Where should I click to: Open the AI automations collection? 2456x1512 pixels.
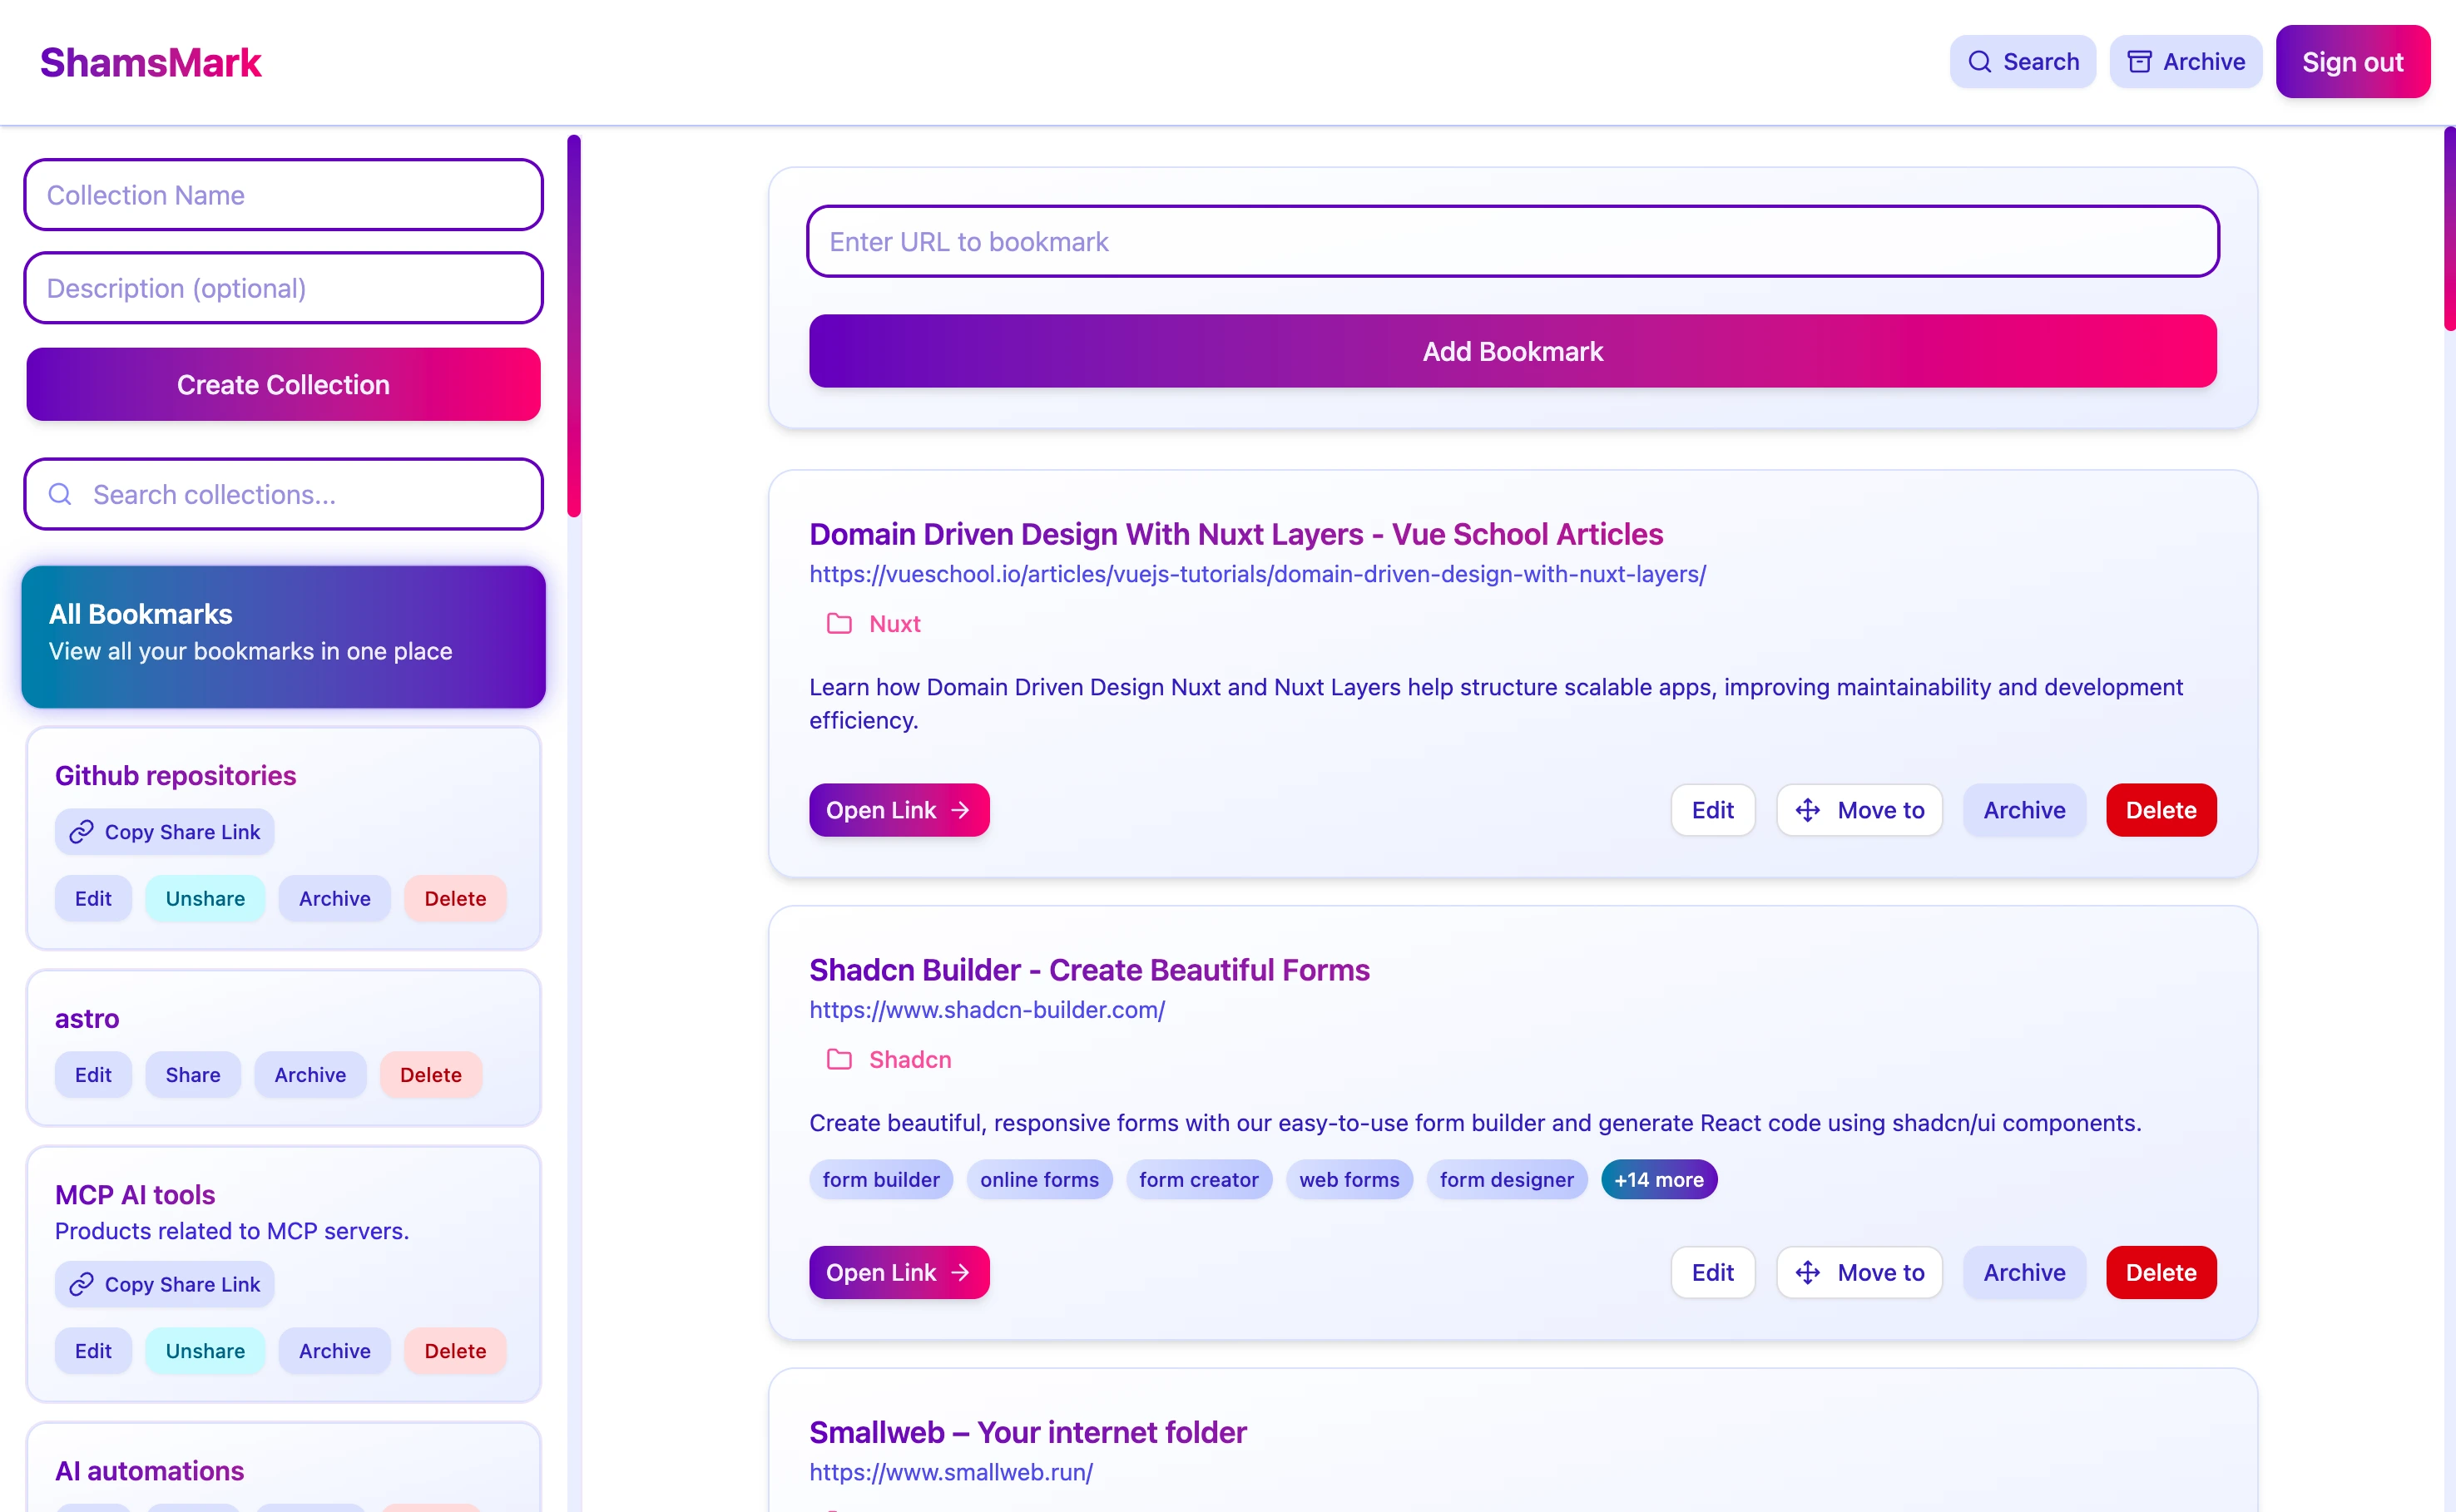[149, 1471]
